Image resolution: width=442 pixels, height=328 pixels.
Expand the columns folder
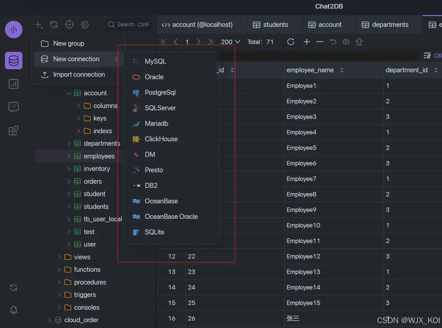(x=79, y=106)
